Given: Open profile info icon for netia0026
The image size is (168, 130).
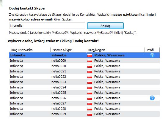Looking at the screenshot, I should click(152, 98).
